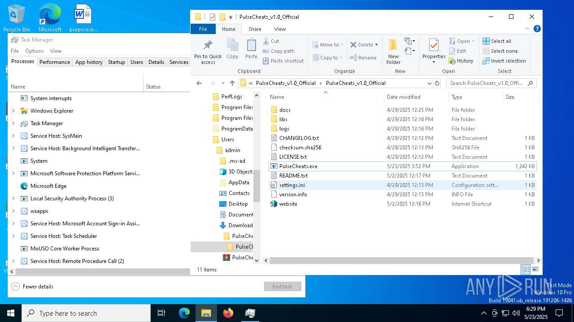Viewport: 574px width, 322px height.
Task: Click Search PulseCheats_v1.0_Official field
Action: tap(491, 83)
